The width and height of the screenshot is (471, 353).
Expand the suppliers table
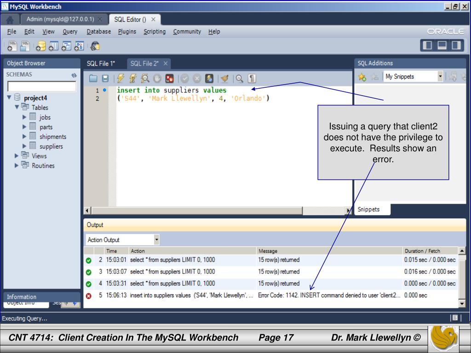coord(25,146)
